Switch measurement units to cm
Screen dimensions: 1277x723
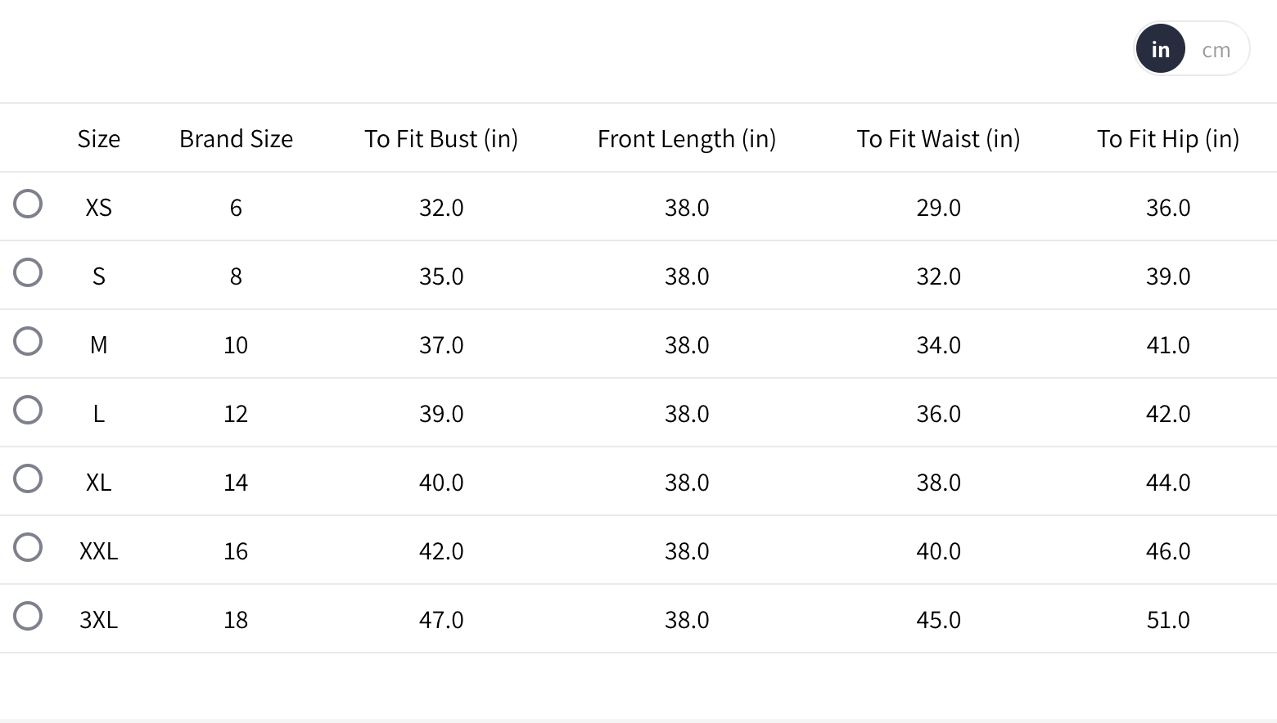coord(1216,50)
